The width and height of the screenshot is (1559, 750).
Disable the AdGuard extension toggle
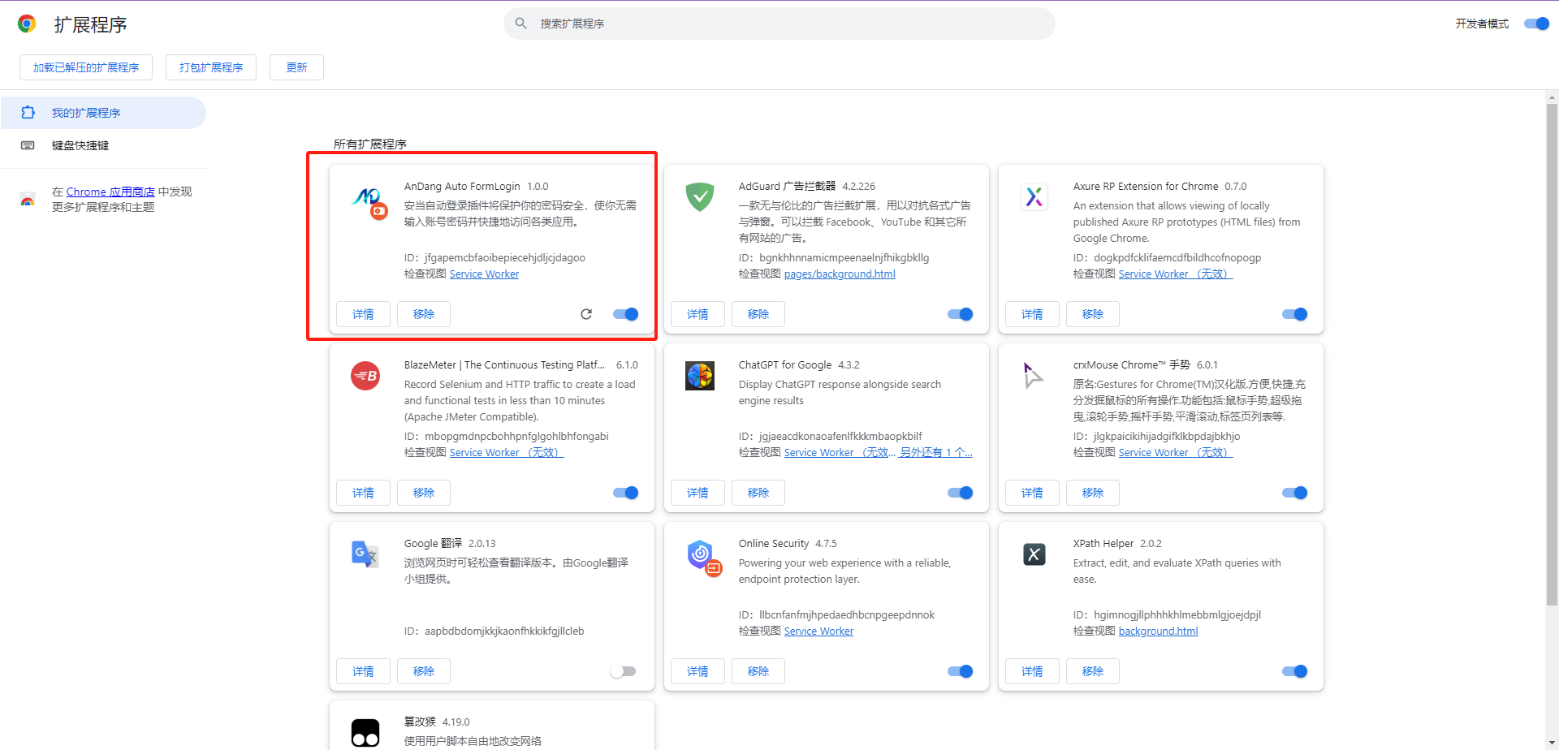[960, 314]
